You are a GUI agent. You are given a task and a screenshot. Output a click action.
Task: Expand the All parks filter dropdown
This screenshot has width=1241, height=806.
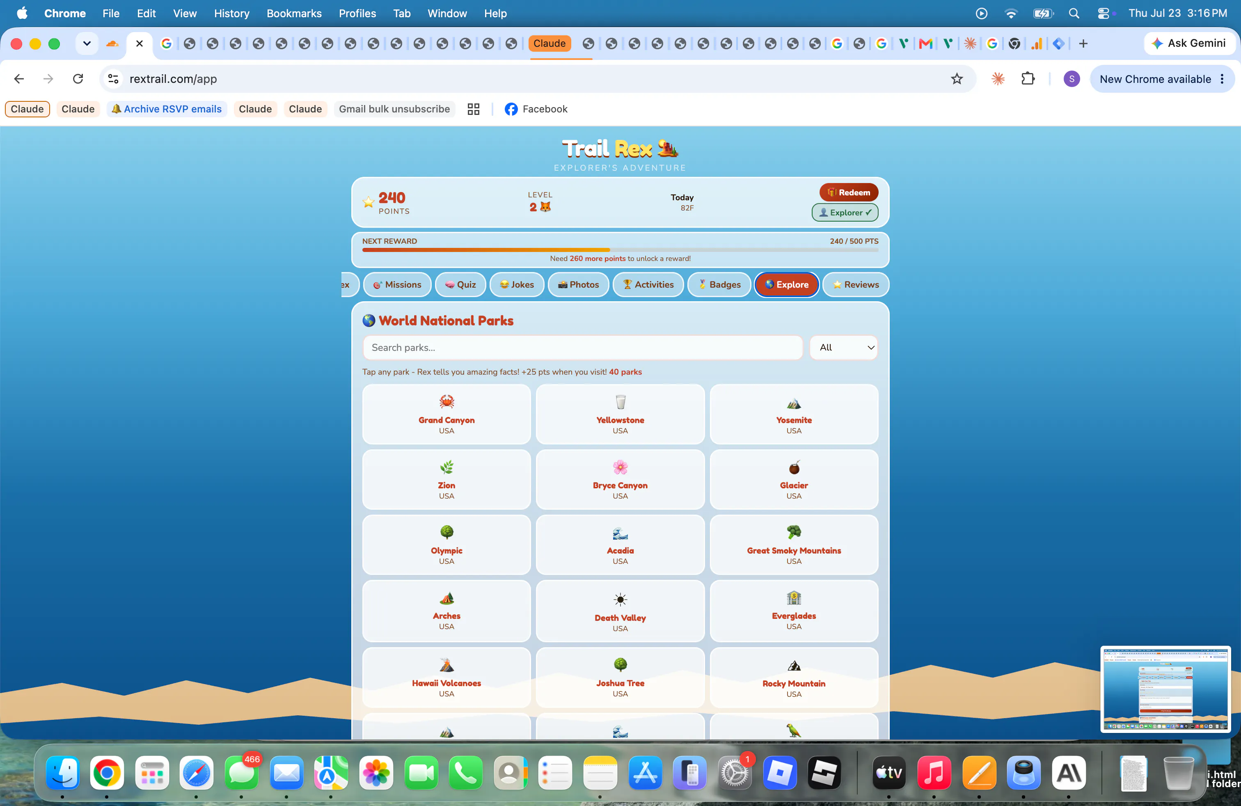(x=844, y=348)
